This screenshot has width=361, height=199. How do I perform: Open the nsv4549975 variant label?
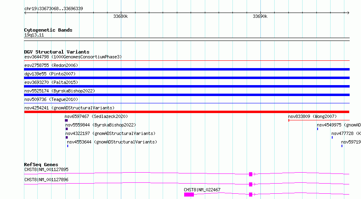339,125
